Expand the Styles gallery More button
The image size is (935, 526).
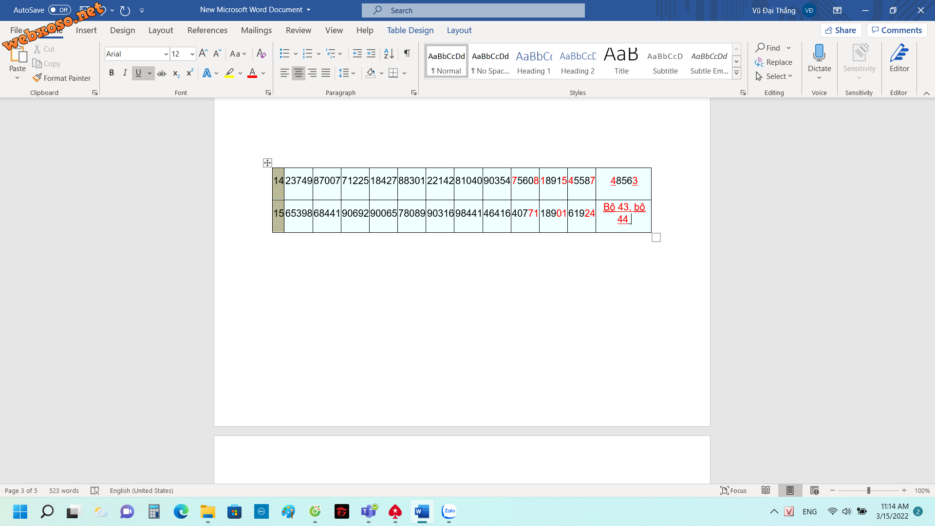736,73
